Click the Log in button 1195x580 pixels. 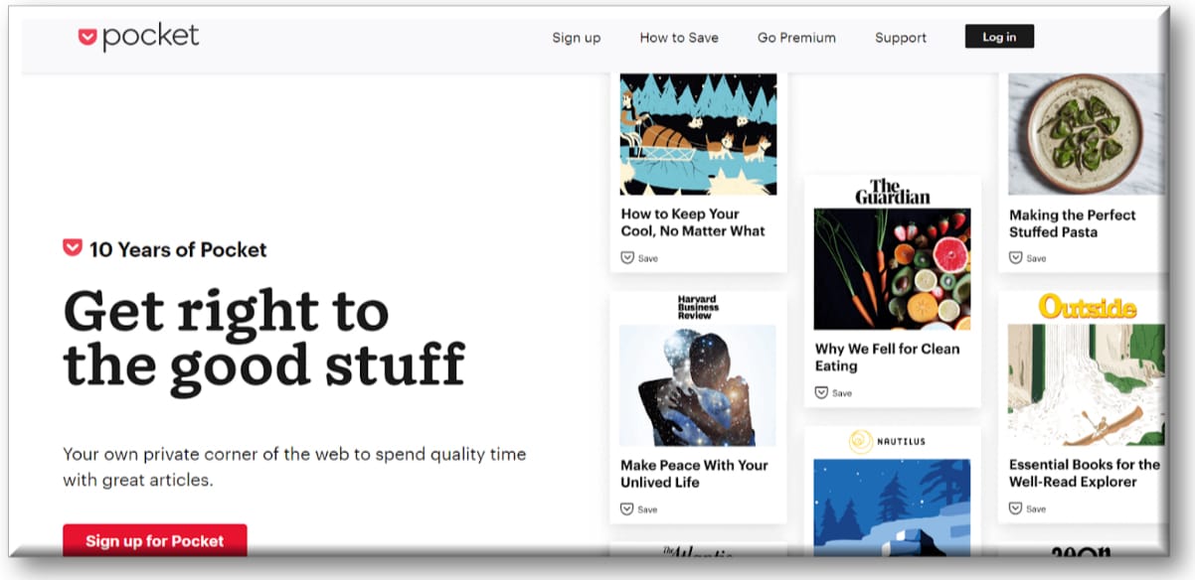click(x=999, y=37)
